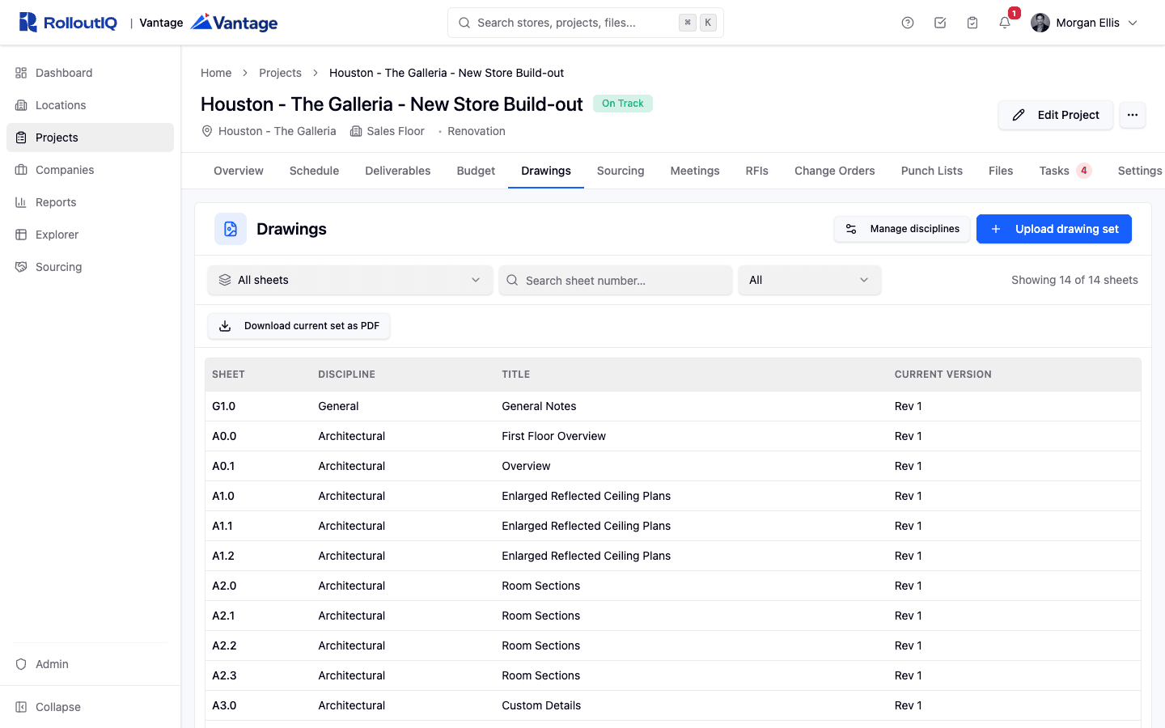Click Download current set as PDF
1165x728 pixels.
pos(299,326)
